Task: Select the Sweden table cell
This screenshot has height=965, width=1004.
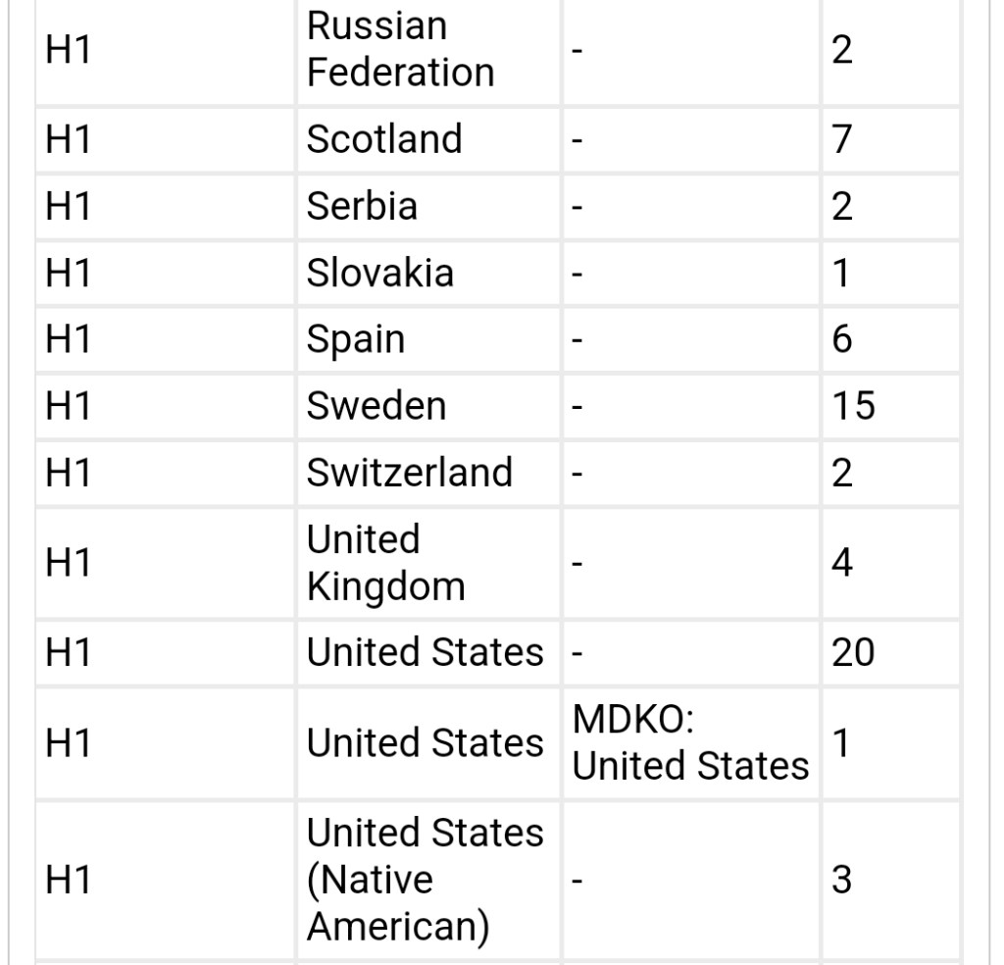Action: click(x=376, y=406)
